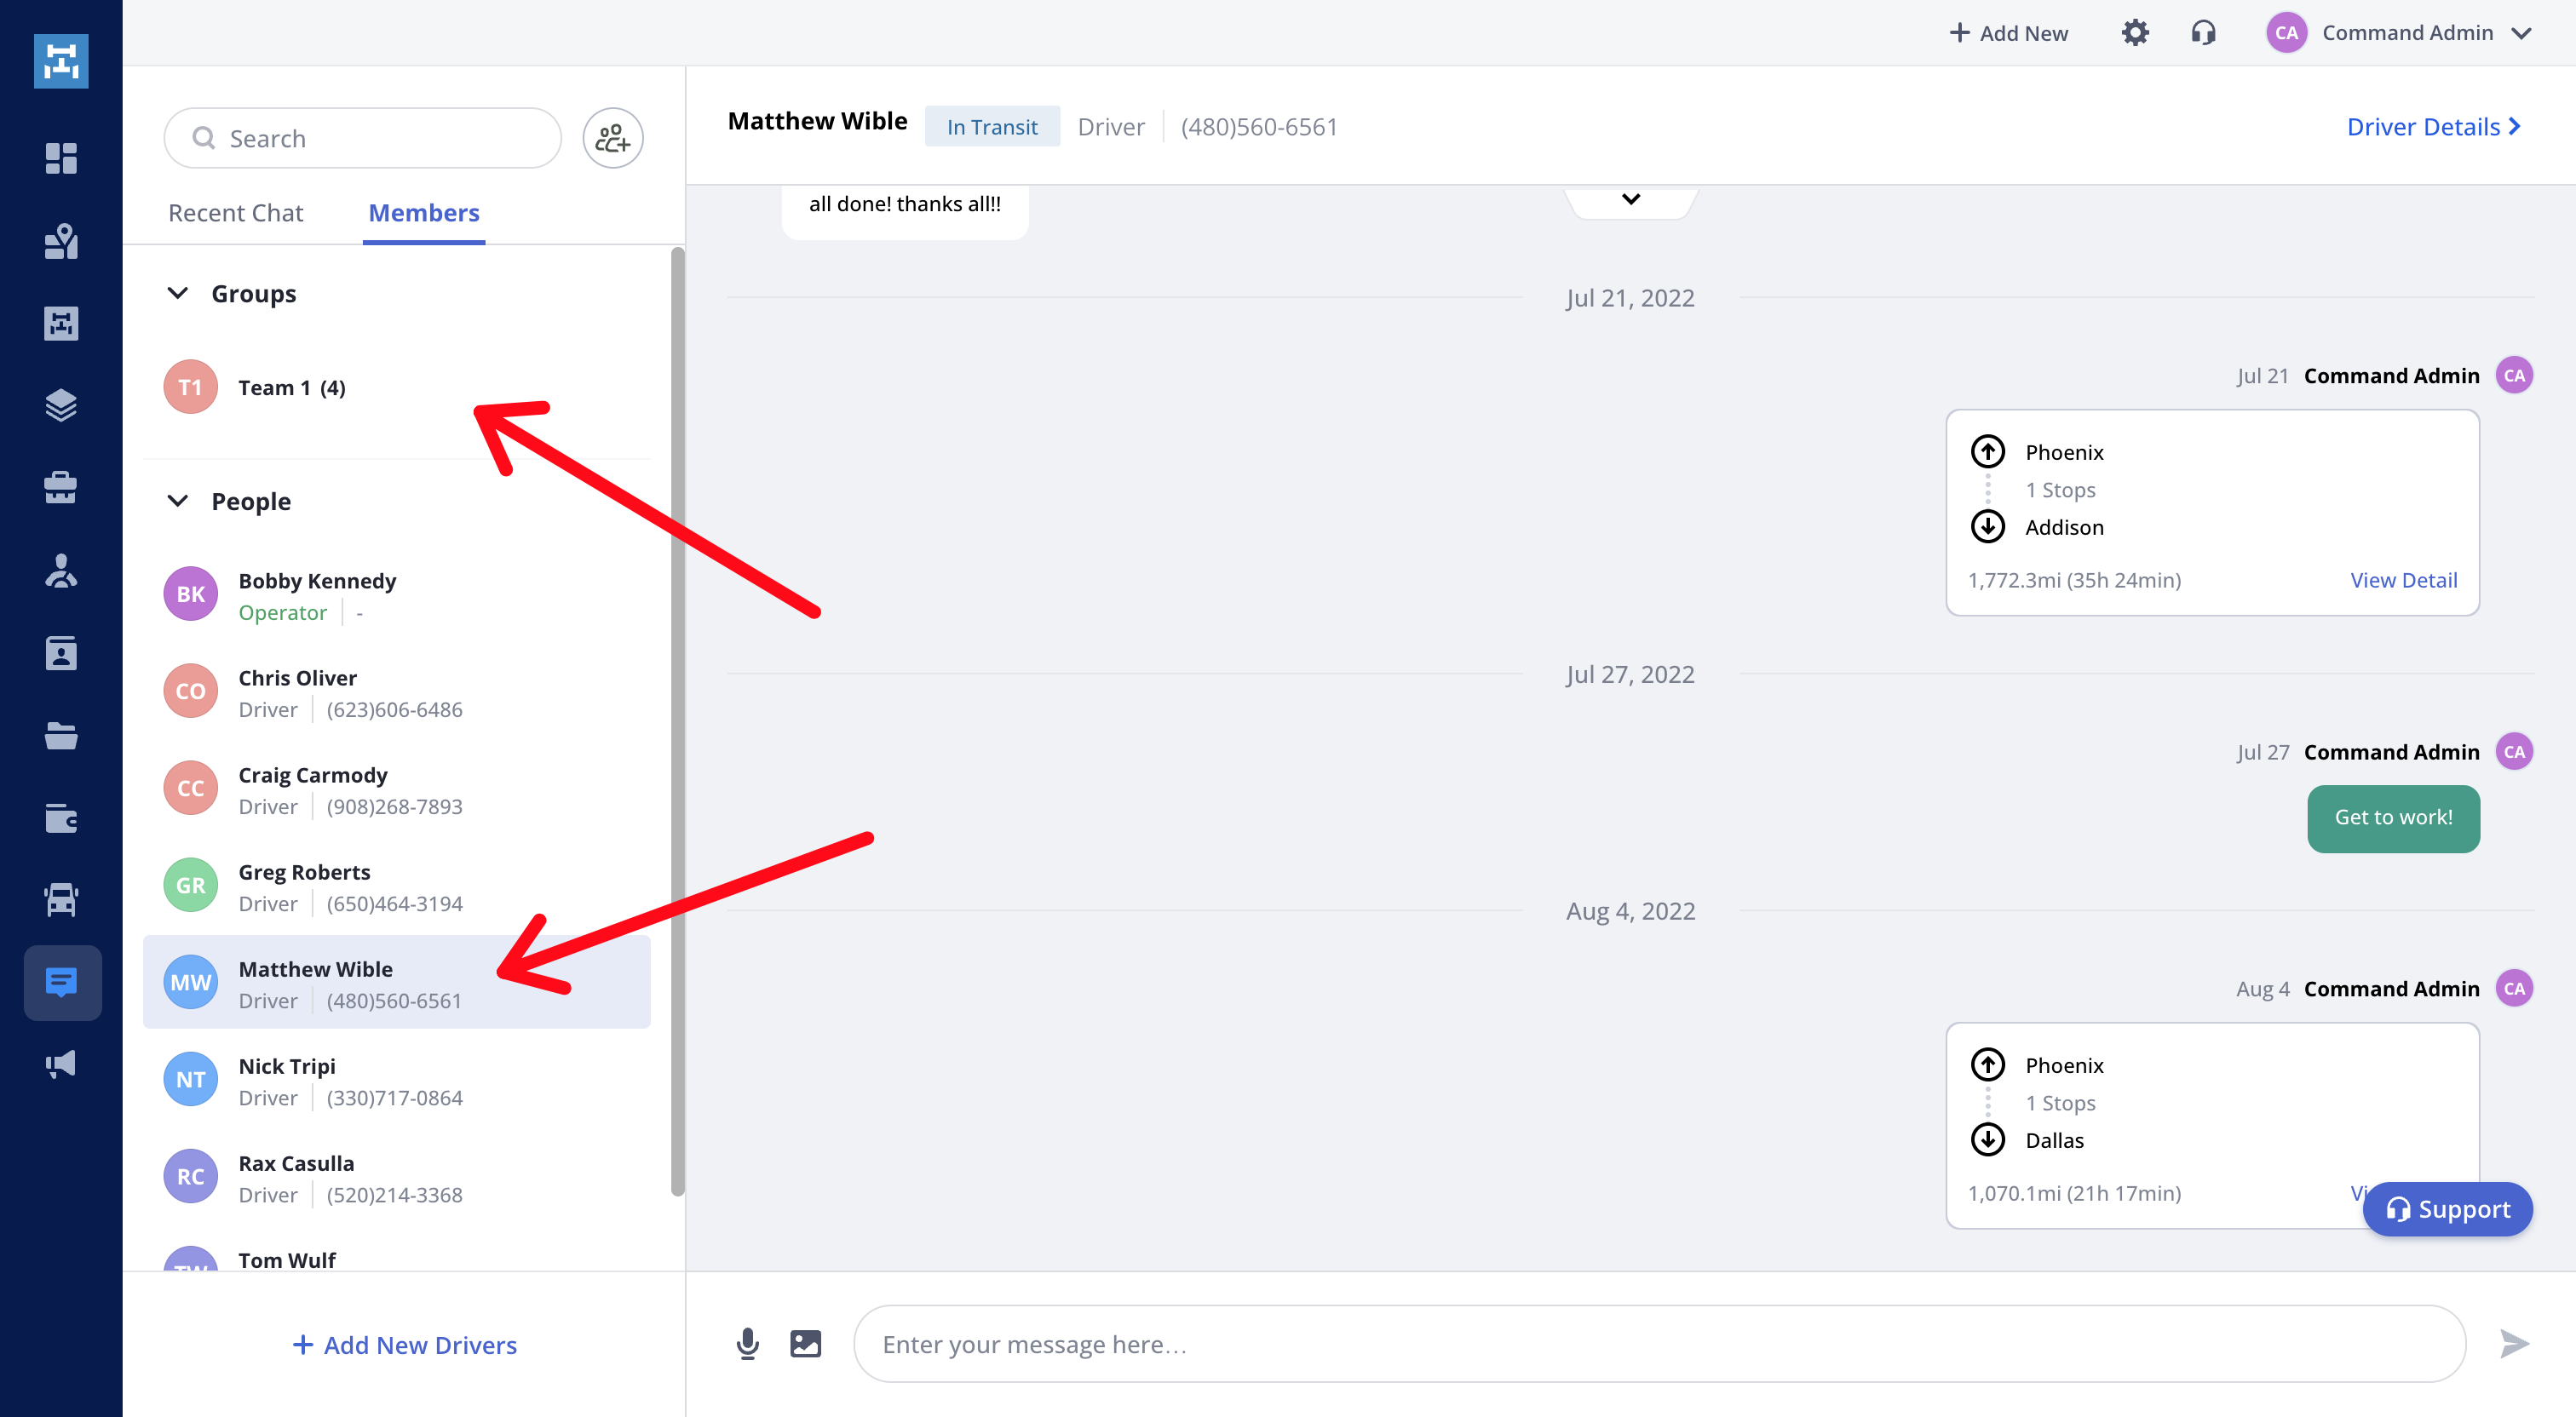
Task: Open Command Admin account dropdown arrow
Action: click(x=2522, y=33)
